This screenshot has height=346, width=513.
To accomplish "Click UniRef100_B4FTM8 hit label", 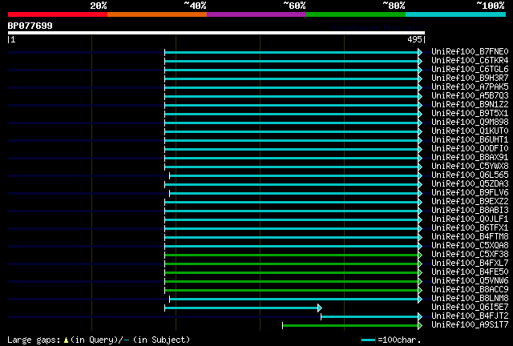I will coord(470,237).
